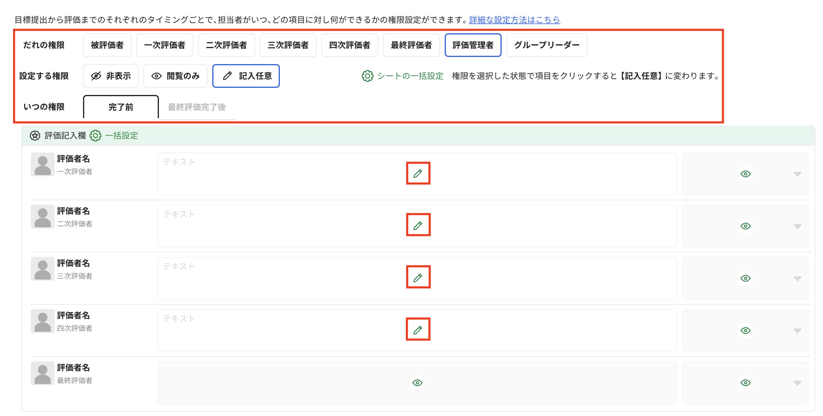Viewport: 823px width, 416px height.
Task: Select 二次評価者 role button
Action: pos(226,45)
